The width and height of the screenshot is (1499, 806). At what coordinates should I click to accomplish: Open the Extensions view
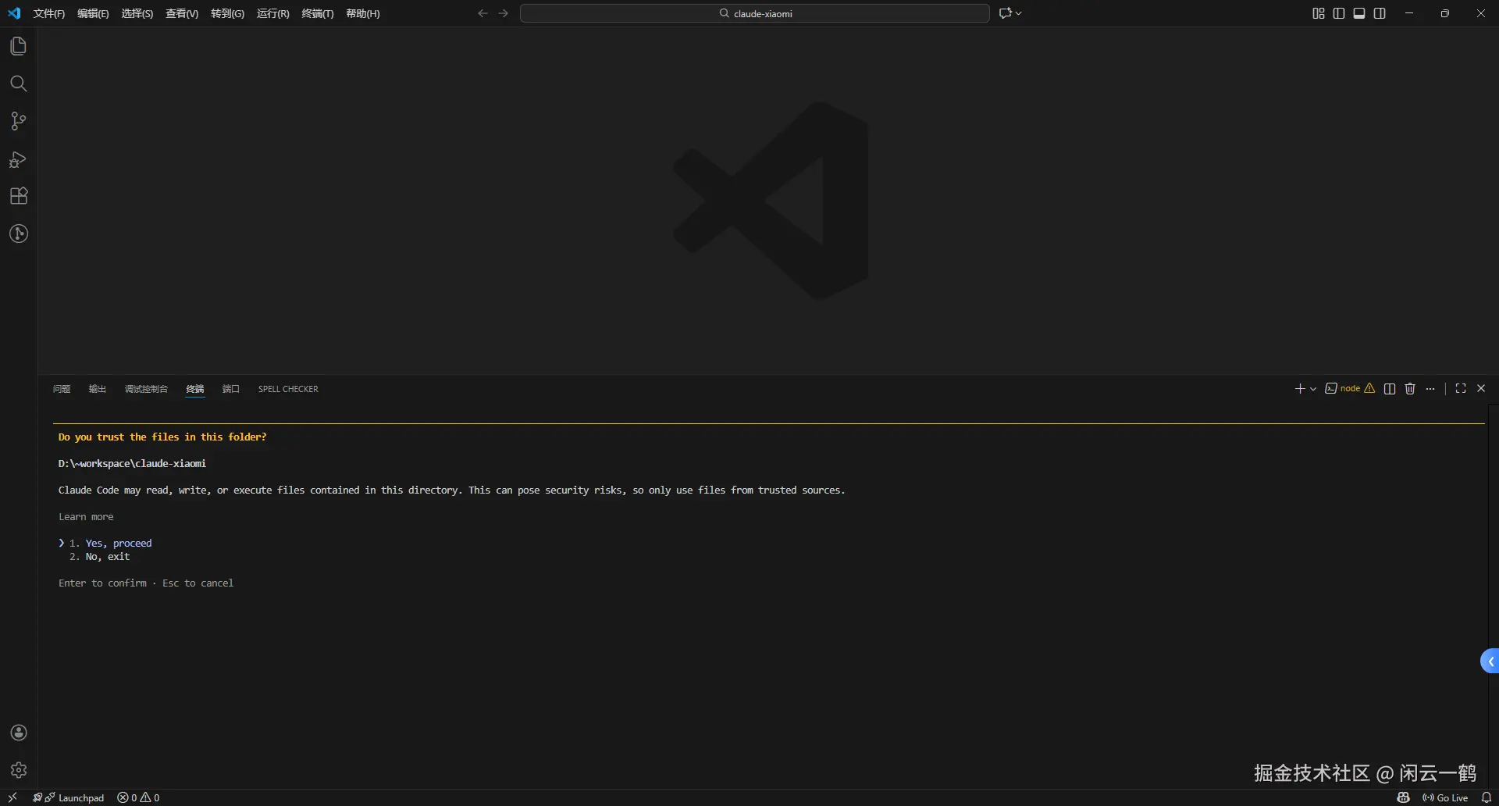(19, 196)
